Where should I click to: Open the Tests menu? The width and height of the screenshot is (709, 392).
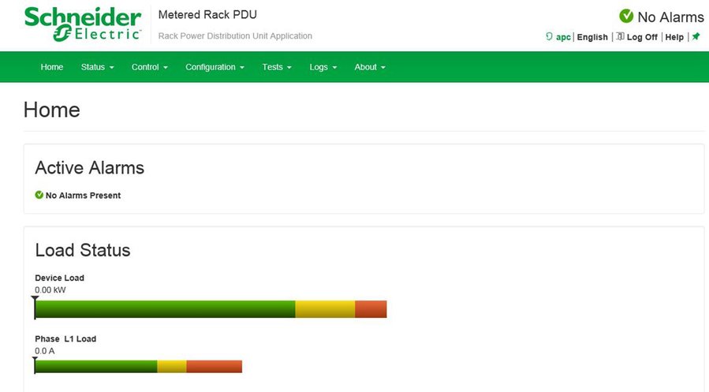pos(277,67)
